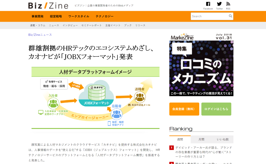Click the ログインはこちら button
Viewport: 266px width, 164px height.
[x=216, y=109]
